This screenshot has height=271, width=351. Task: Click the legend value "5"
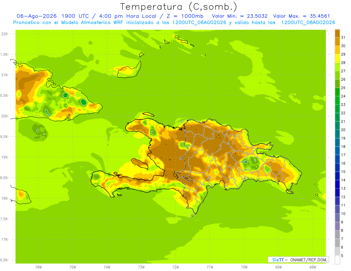pos(342,256)
